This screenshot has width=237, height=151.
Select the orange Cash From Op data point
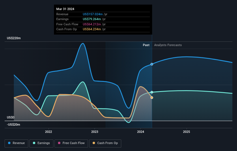[x=152, y=98]
